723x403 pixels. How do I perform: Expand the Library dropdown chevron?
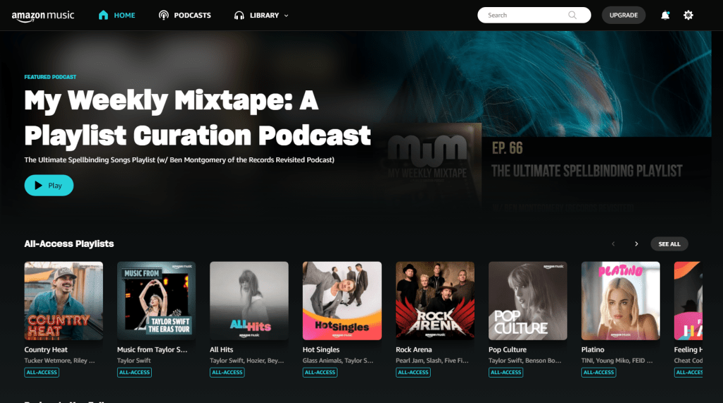coord(286,16)
